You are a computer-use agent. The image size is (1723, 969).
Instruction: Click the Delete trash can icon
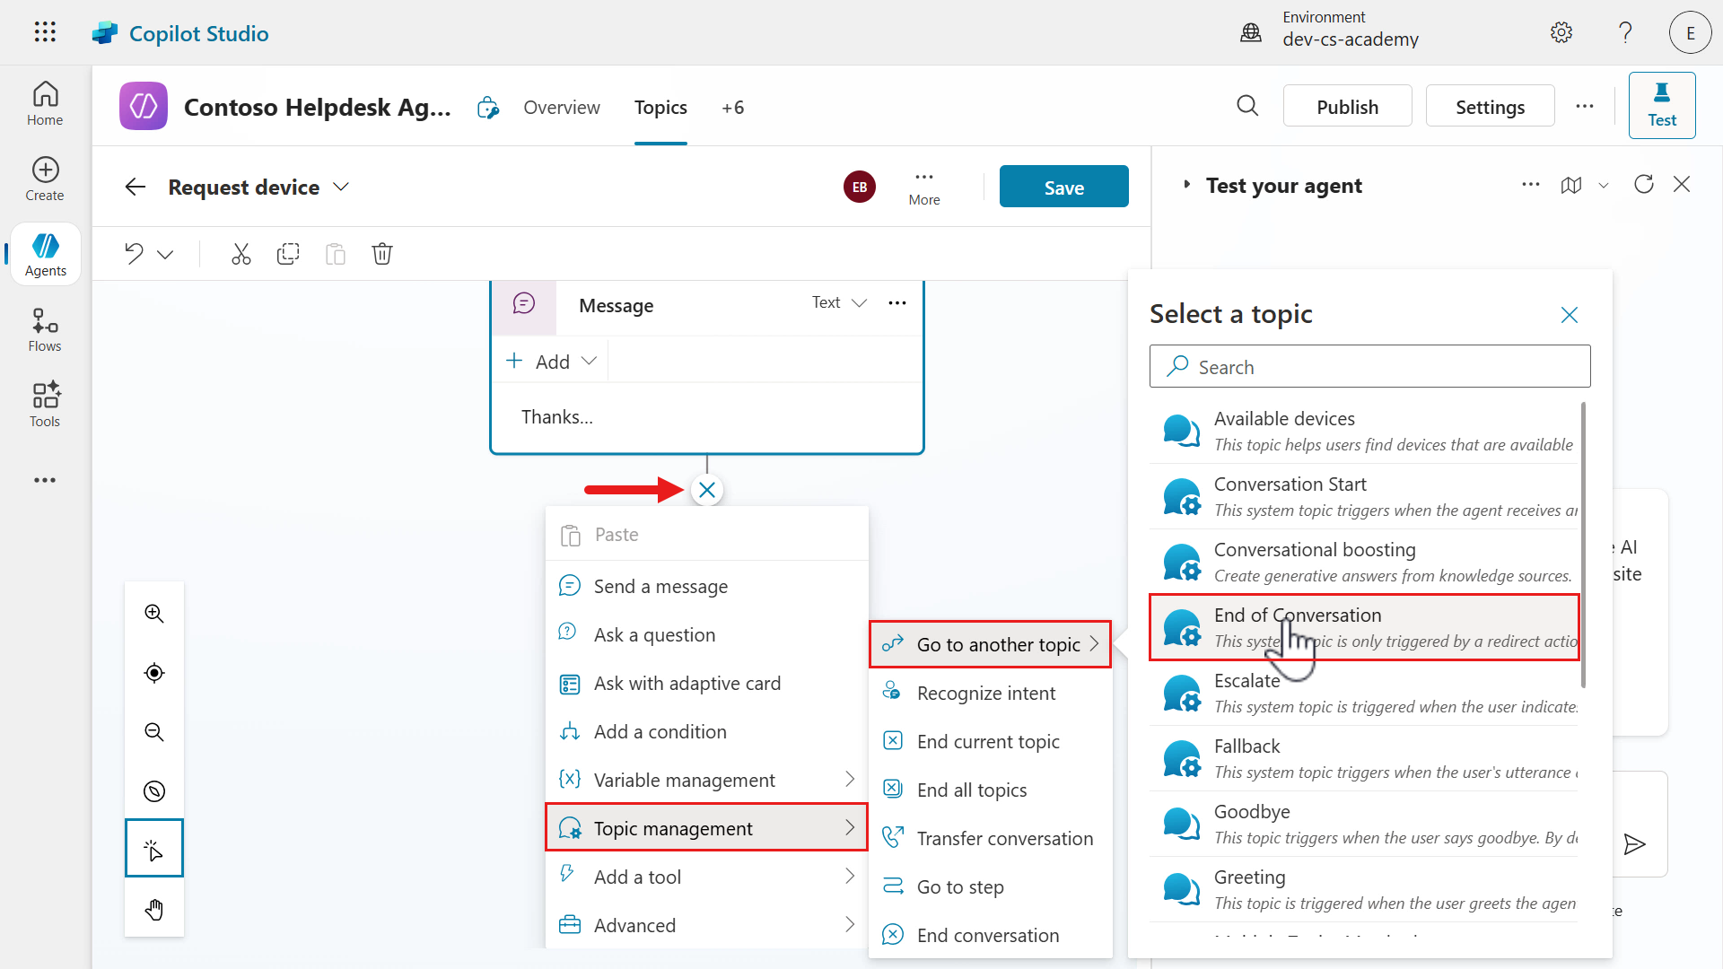tap(382, 254)
